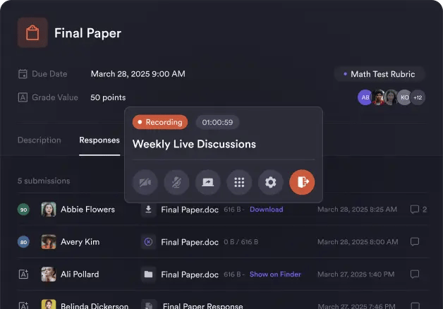Image resolution: width=443 pixels, height=309 pixels.
Task: Click the share screen icon
Action: (x=208, y=182)
